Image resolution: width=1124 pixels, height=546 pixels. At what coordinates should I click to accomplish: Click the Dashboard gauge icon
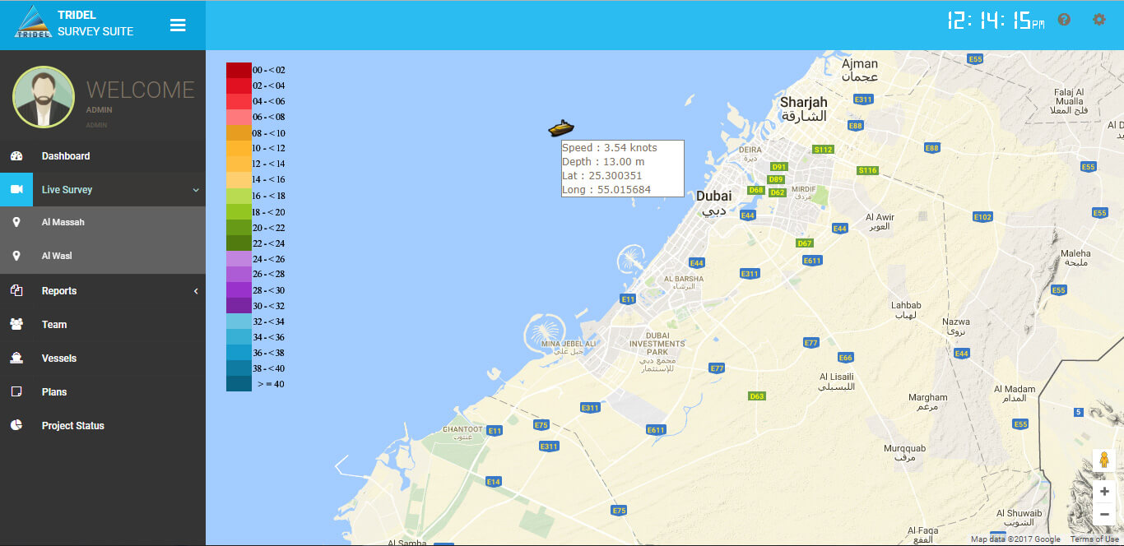[16, 156]
